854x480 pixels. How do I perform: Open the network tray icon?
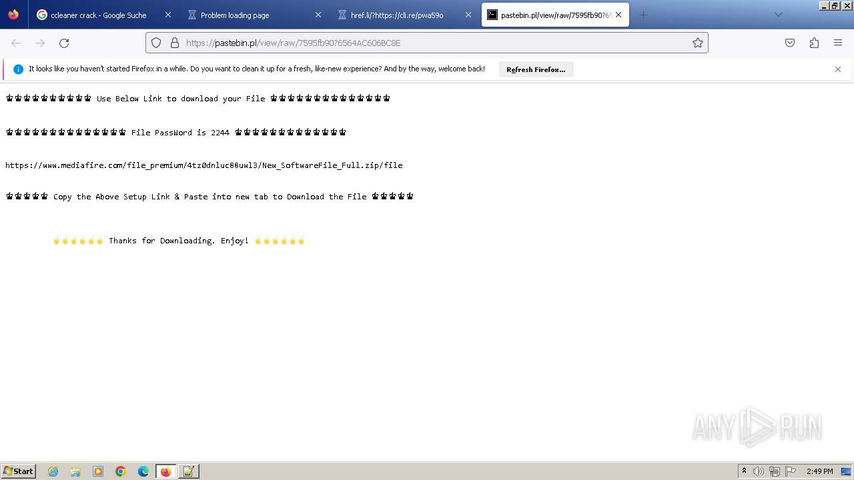pyautogui.click(x=775, y=471)
